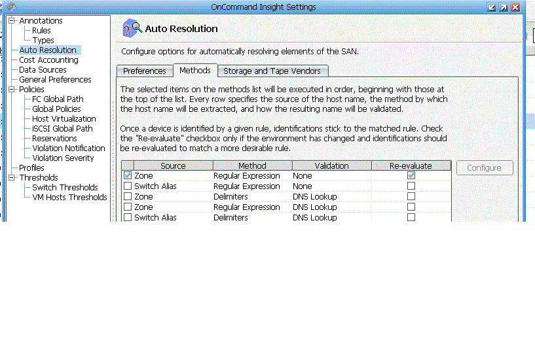Click the Method column header
Image resolution: width=535 pixels, height=348 pixels.
[x=253, y=165]
